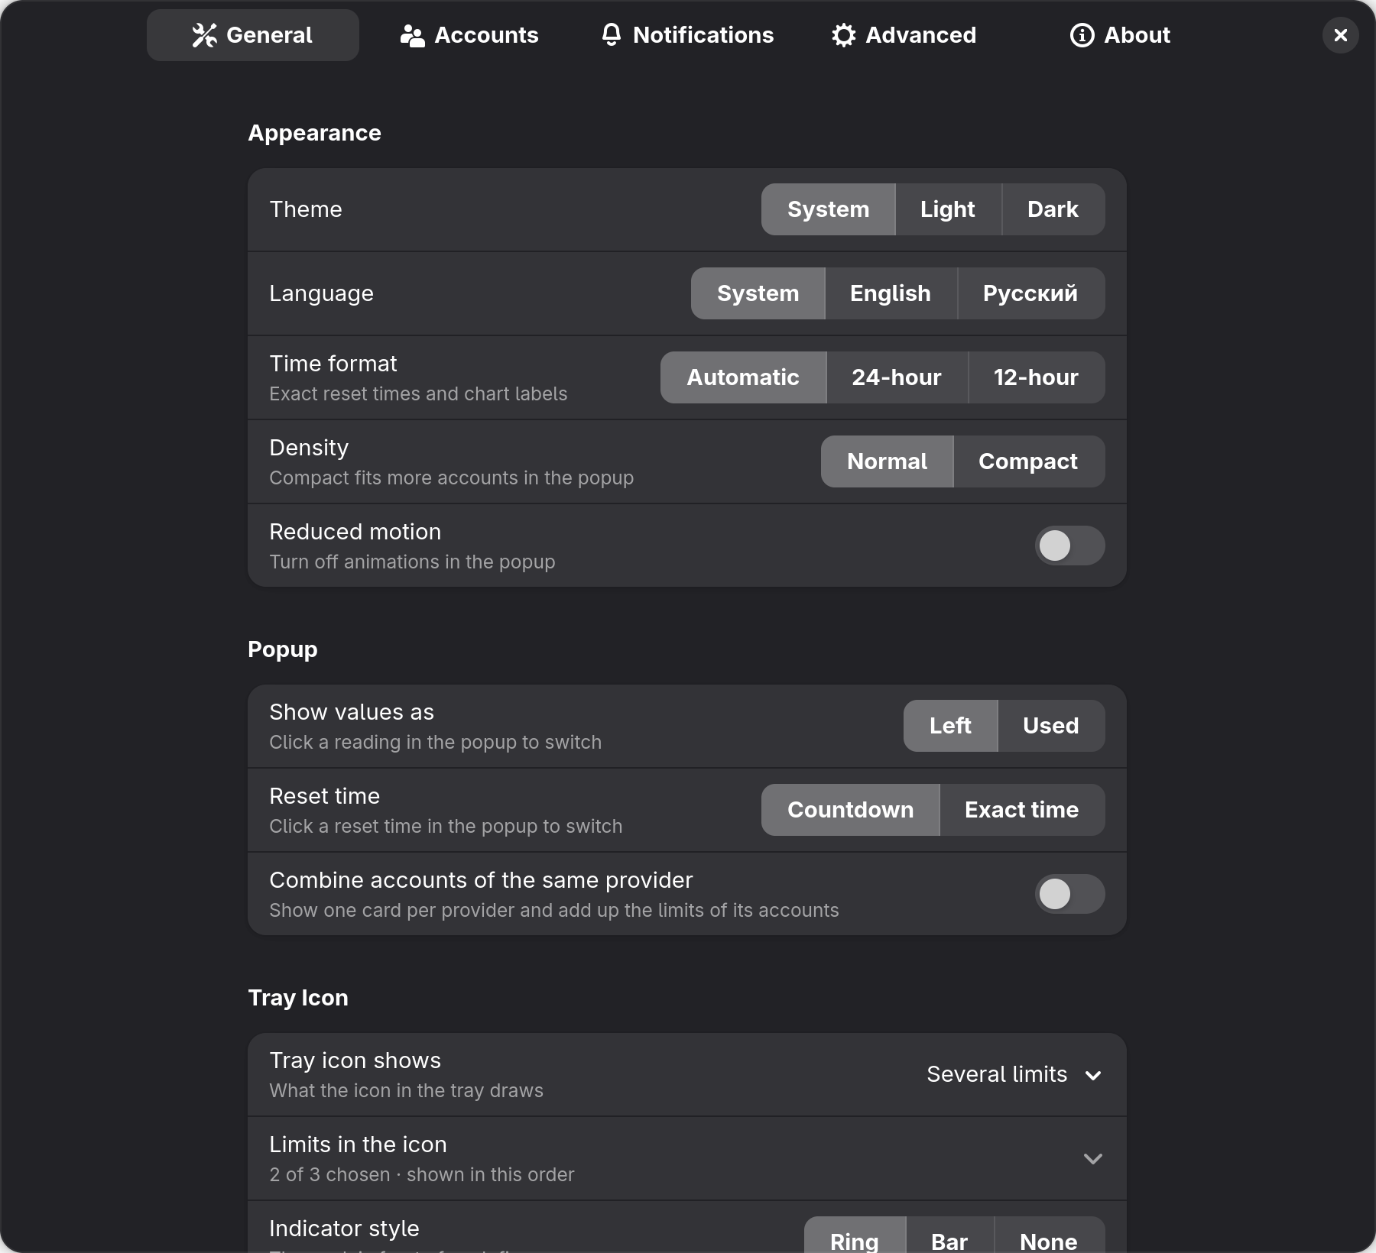Click the info icon beside About
Screen dimensions: 1376x1253
pos(1082,35)
